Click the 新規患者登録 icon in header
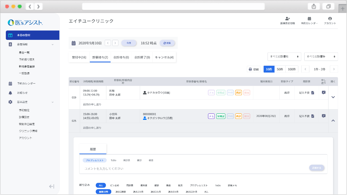 pos(287,19)
